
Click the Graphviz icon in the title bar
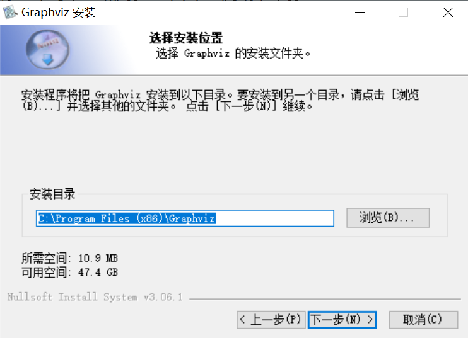[10, 12]
